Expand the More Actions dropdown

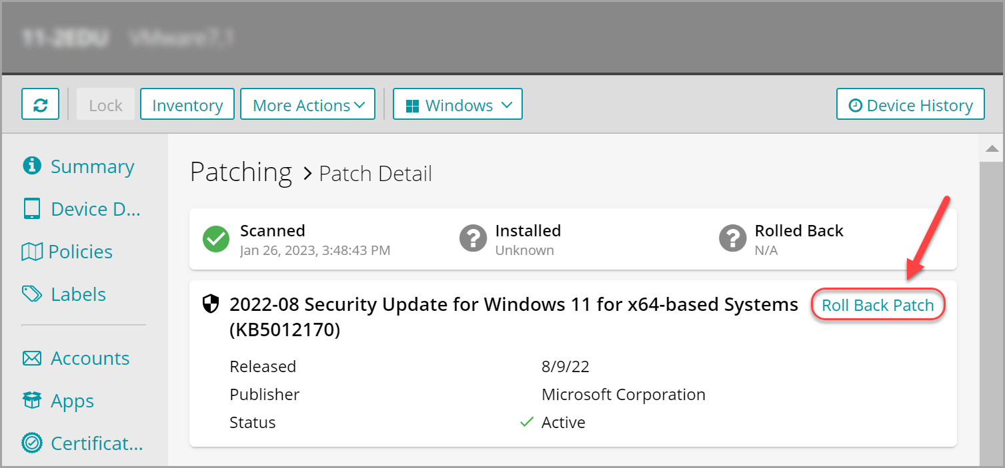click(307, 105)
